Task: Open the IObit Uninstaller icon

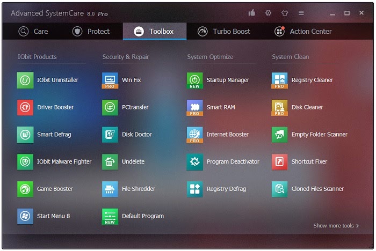Action: click(x=25, y=80)
